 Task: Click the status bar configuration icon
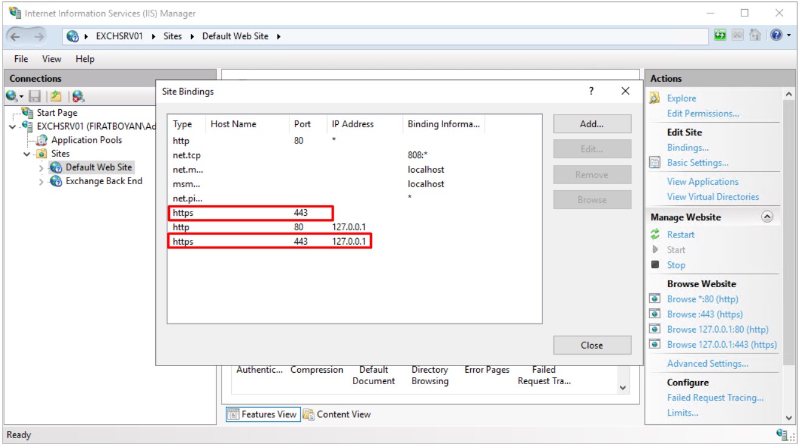point(783,434)
